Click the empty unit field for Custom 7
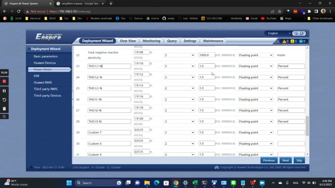This screenshot has width=335, height=188. pos(291,132)
